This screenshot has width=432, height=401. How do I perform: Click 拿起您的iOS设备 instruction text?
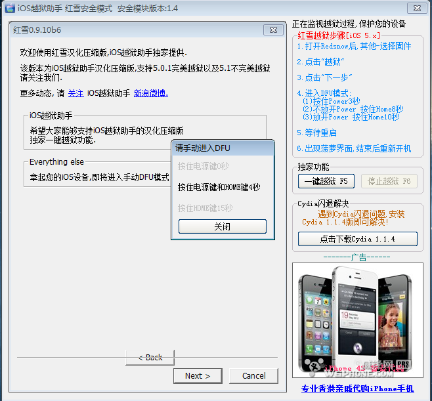point(99,177)
